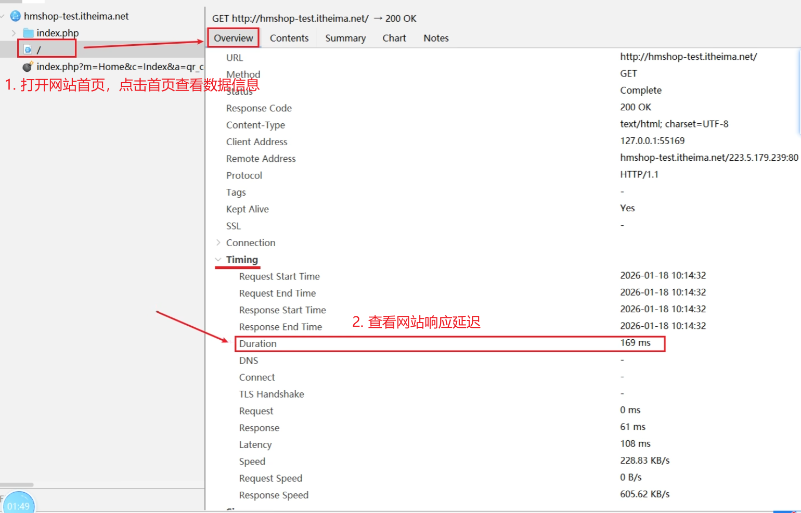The height and width of the screenshot is (513, 801).
Task: Click the bomb icon beside the qr_c request
Action: [28, 67]
